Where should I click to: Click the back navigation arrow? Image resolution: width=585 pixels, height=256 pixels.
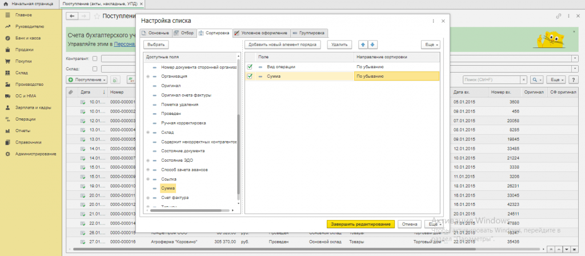tap(72, 17)
